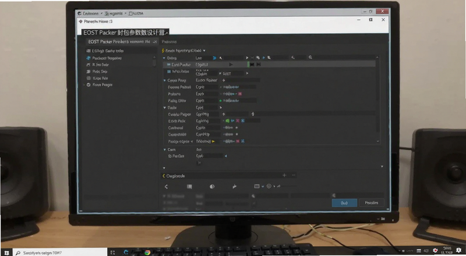Click the panel layout icon in bottom toolbar

257,186
